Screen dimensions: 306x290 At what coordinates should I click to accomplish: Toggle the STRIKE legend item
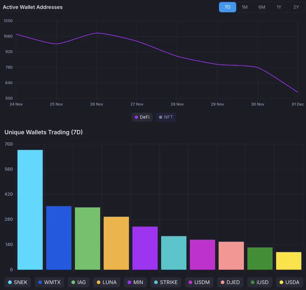point(166,282)
